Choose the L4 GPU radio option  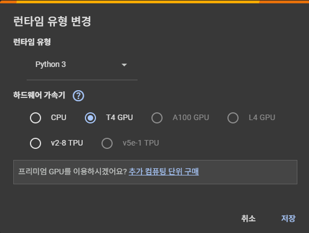pyautogui.click(x=233, y=118)
